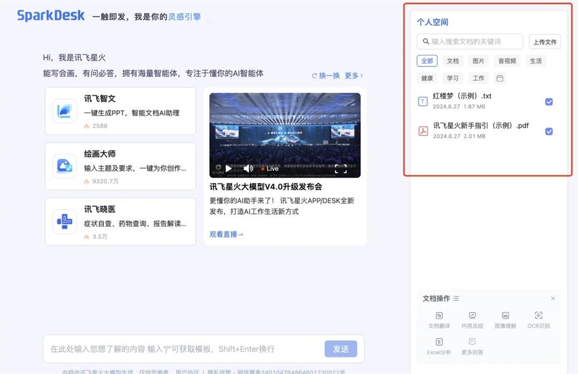The width and height of the screenshot is (578, 374).
Task: Mute the live video player audio
Action: coord(247,168)
